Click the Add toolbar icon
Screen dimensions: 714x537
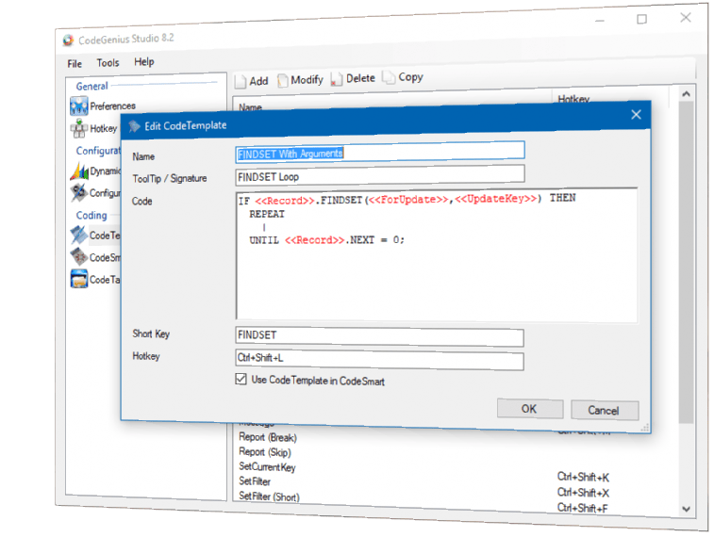241,82
